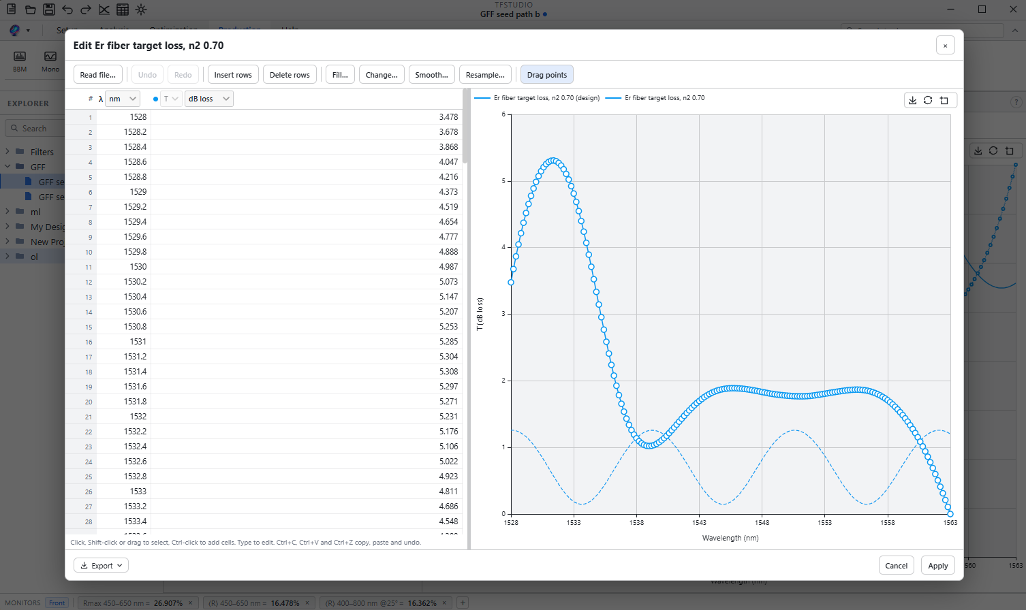Toggle the sun brightness theme icon
1026x610 pixels.
(x=140, y=10)
